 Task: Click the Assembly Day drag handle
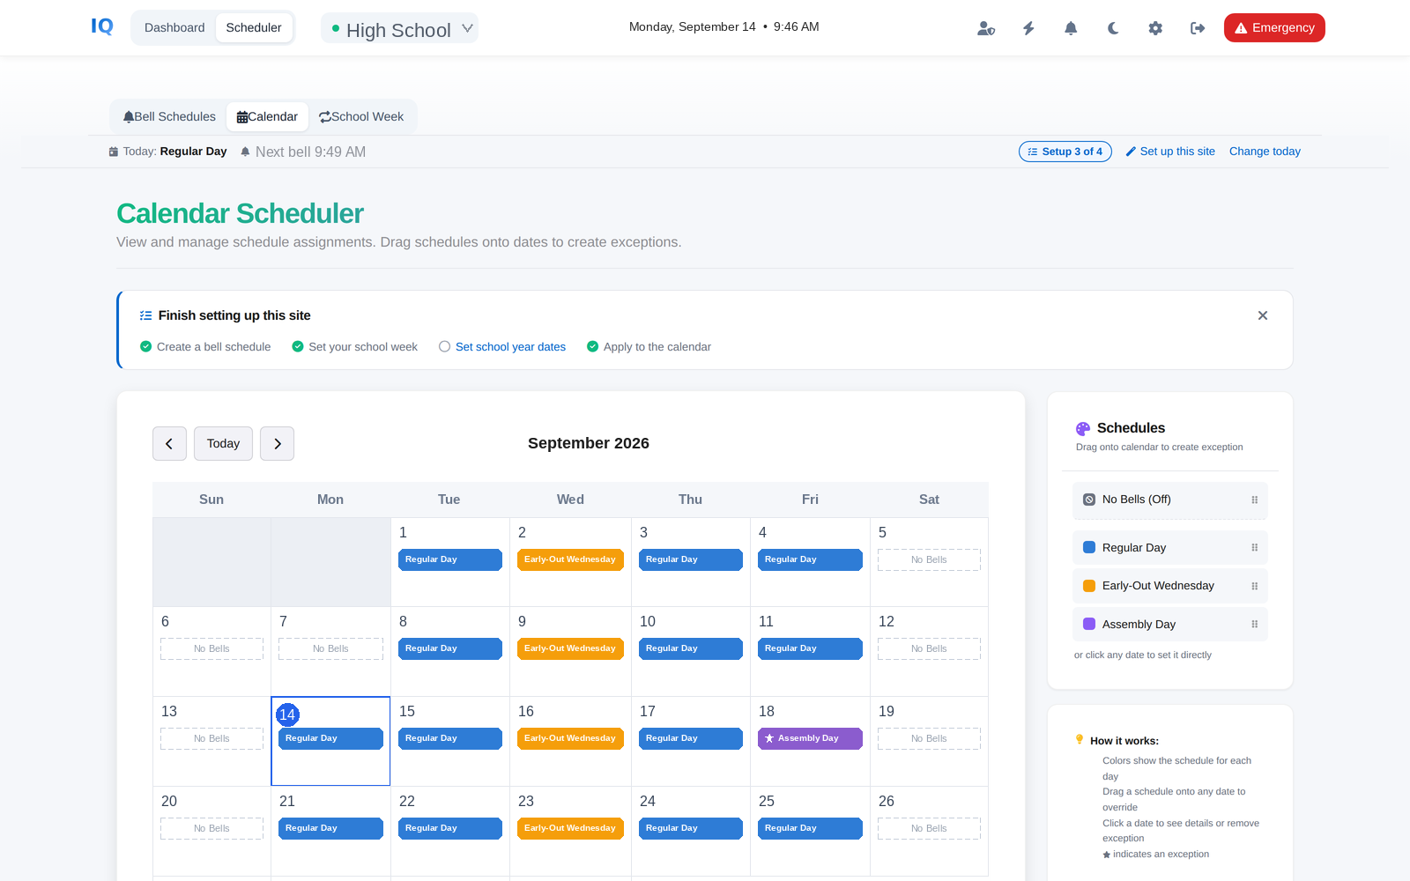(1255, 625)
